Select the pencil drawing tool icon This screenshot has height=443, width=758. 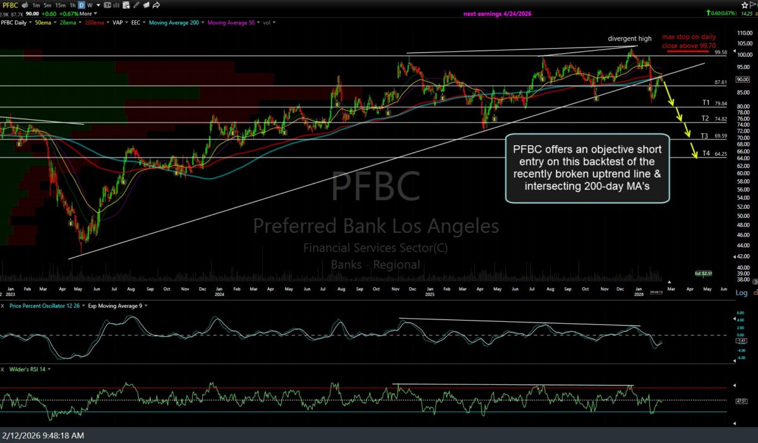pyautogui.click(x=136, y=6)
